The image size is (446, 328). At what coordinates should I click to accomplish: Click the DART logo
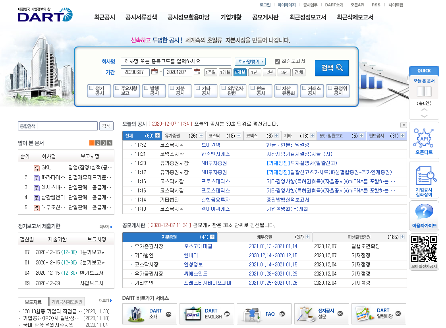(45, 15)
